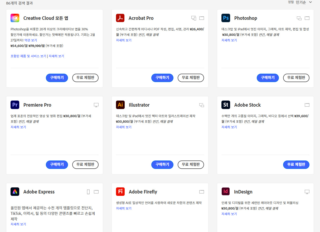The image size is (320, 232).
Task: Click the 'Acrobat Pro' card title
Action: pos(141,18)
